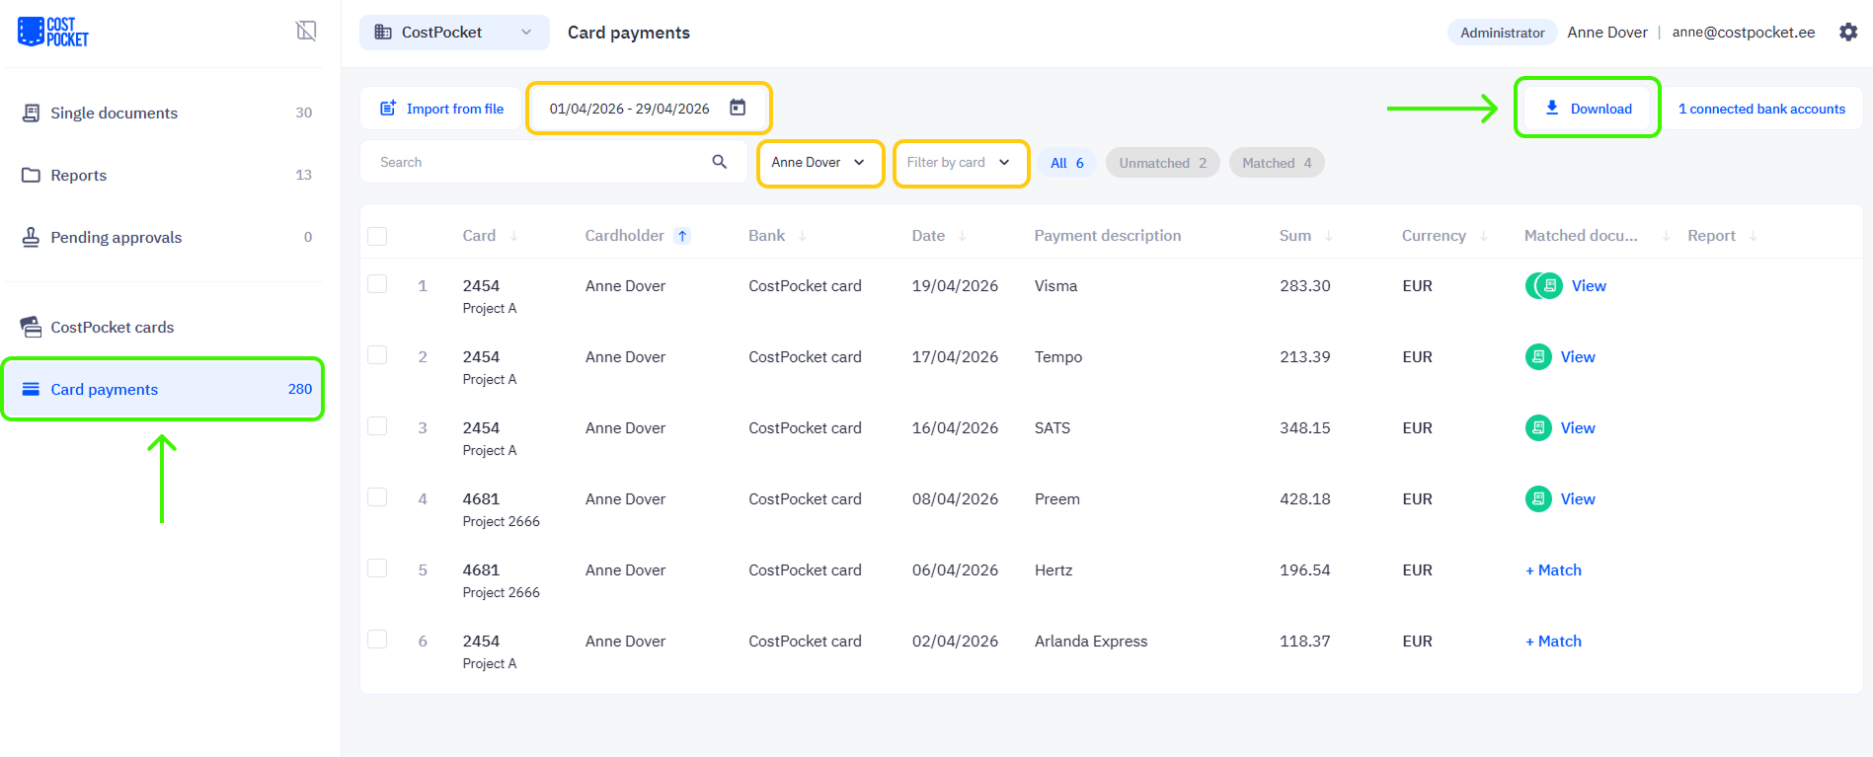Select the Preem payment row checkbox
The width and height of the screenshot is (1873, 757).
(377, 496)
